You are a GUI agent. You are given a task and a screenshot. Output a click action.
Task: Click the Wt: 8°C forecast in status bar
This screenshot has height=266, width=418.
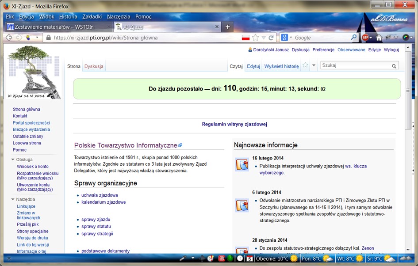pyautogui.click(x=350, y=258)
